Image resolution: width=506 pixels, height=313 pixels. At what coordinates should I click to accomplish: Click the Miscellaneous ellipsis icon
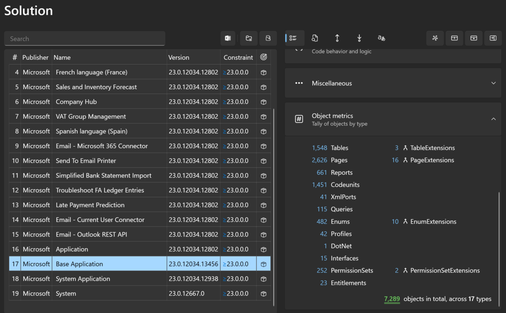click(x=299, y=83)
